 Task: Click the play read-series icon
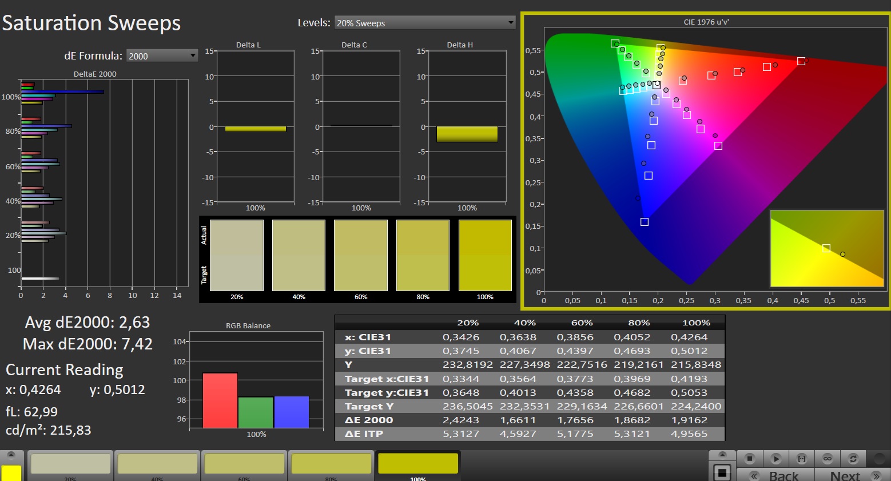point(775,459)
